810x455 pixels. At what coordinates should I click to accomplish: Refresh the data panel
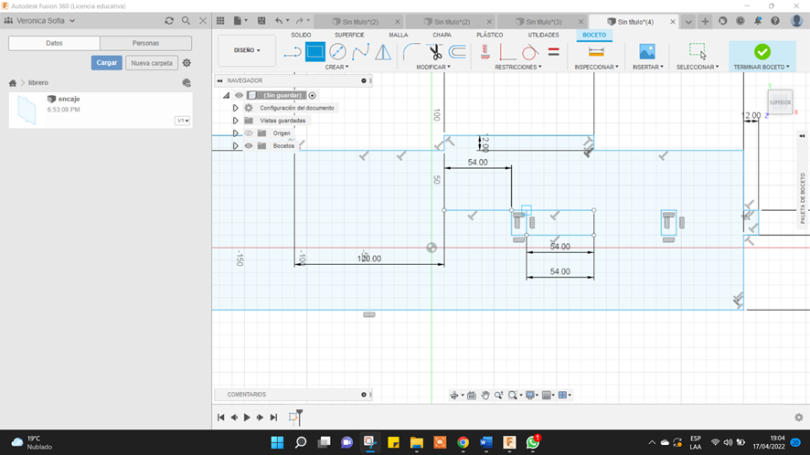pyautogui.click(x=169, y=21)
